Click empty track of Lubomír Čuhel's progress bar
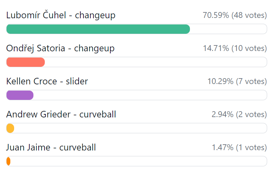 pos(228,29)
